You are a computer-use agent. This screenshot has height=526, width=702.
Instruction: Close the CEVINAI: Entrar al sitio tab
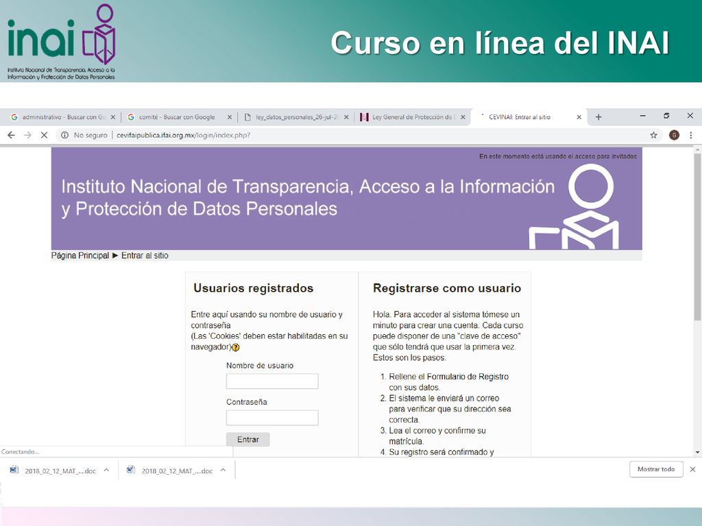(x=579, y=117)
